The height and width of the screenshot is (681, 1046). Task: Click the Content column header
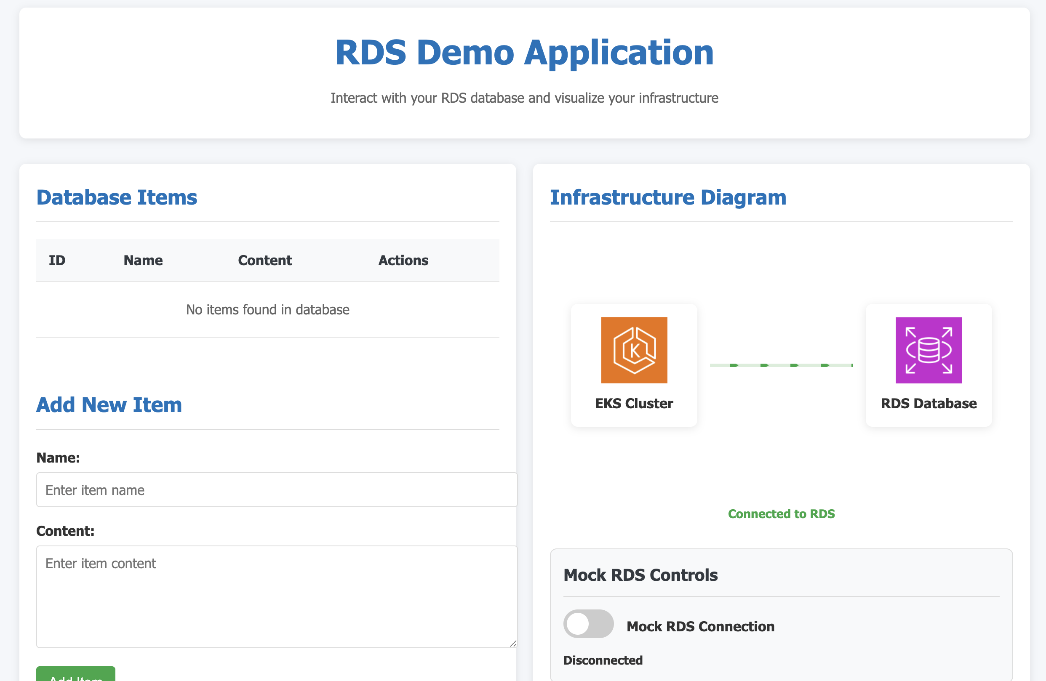click(x=264, y=260)
